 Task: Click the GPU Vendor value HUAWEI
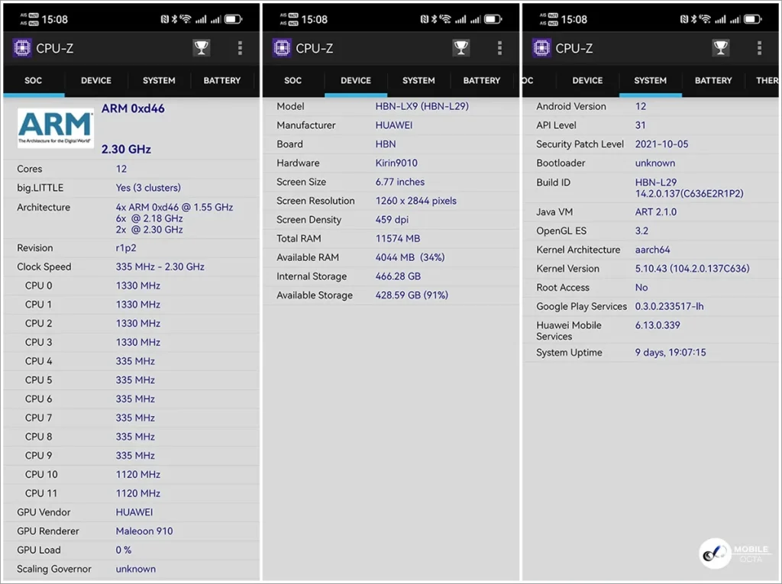134,512
